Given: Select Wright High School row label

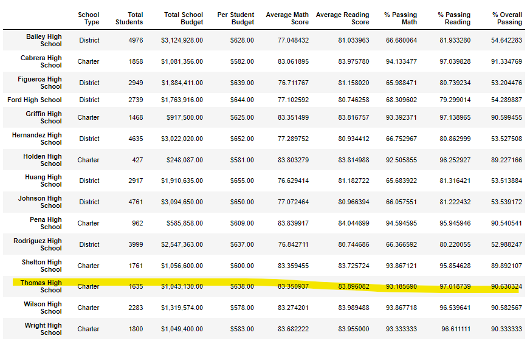Looking at the screenshot, I should [43, 329].
